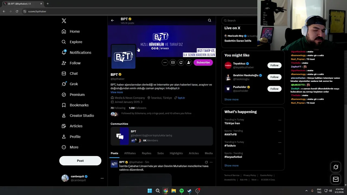Click the follow person icon for BPT
347x195 pixels.
(189, 63)
